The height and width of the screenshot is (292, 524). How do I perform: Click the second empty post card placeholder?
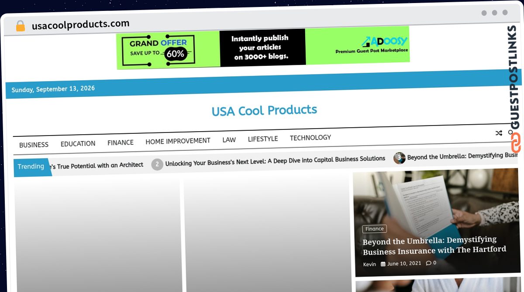(267, 233)
